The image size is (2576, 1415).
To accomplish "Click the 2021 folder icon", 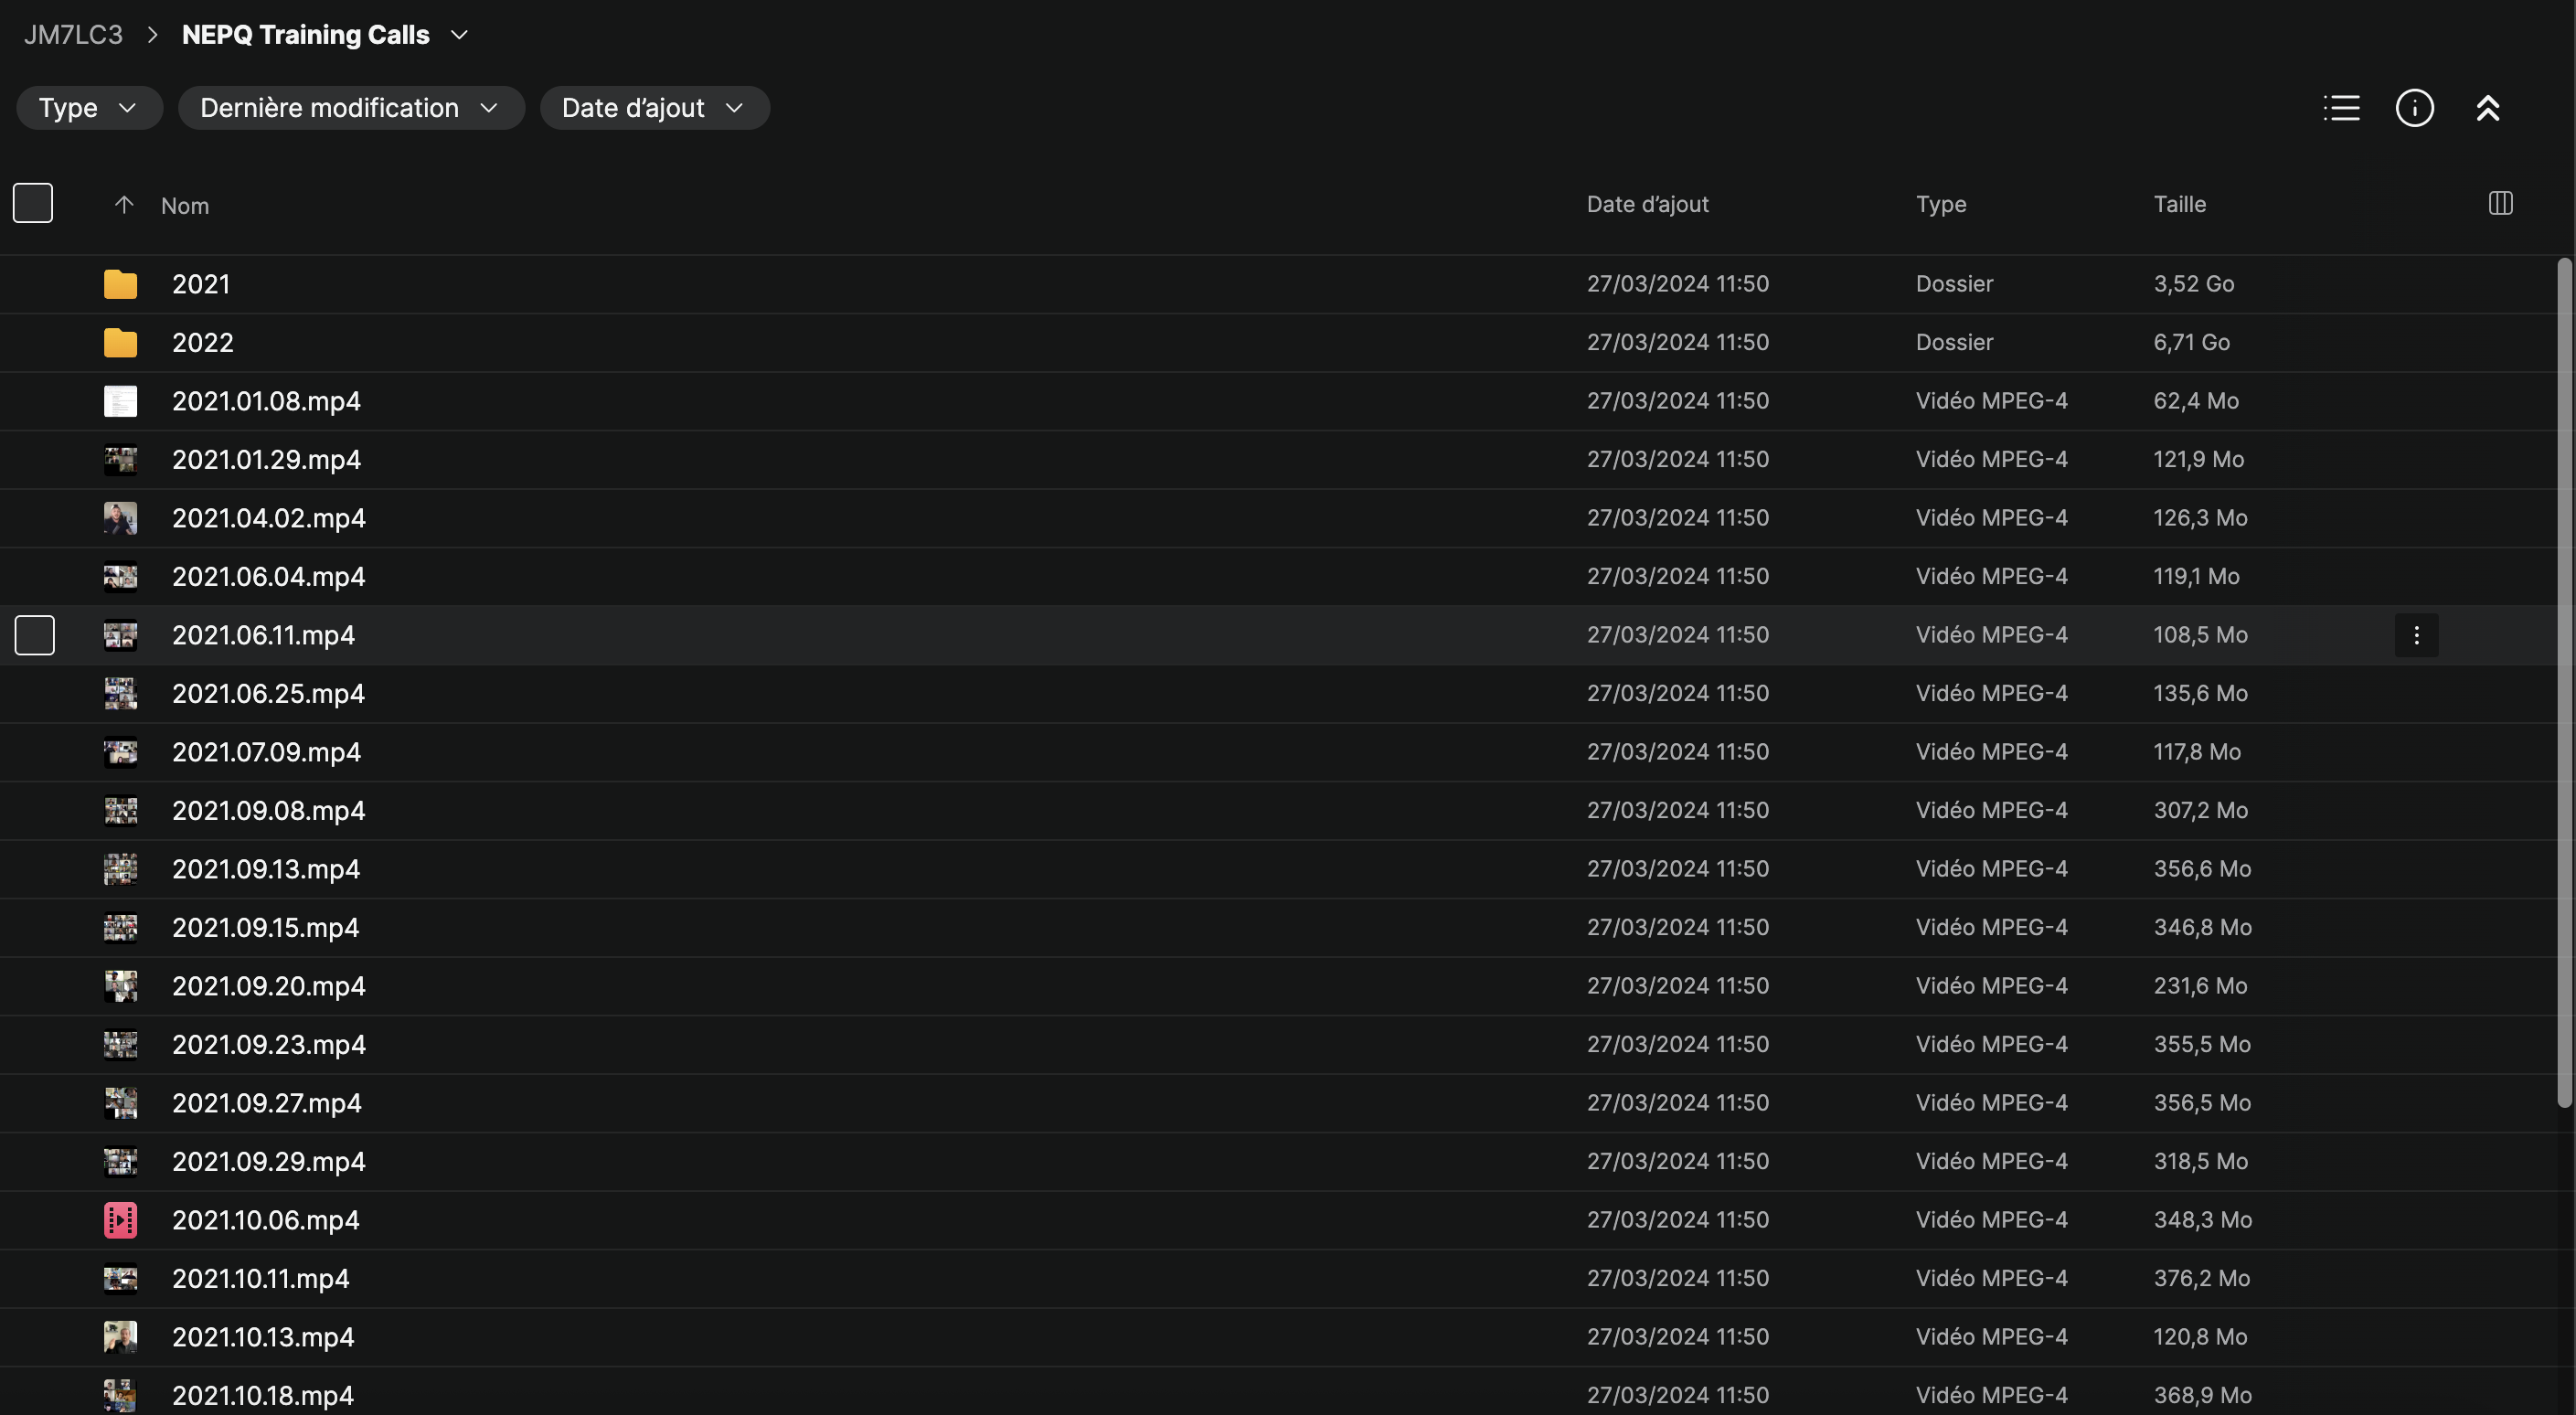I will point(120,285).
